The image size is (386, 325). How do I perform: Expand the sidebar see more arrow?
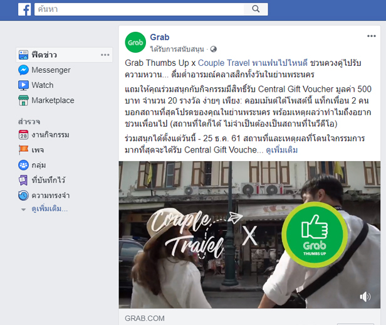23,210
